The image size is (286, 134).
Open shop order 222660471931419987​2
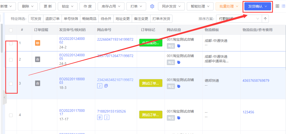click(115, 39)
